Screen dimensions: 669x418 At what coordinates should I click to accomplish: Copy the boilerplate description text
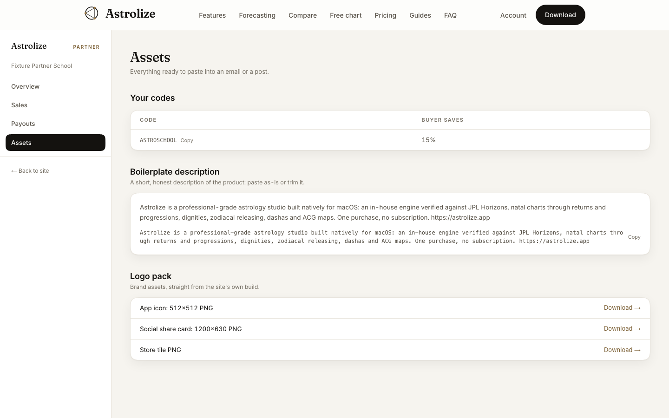pyautogui.click(x=634, y=237)
